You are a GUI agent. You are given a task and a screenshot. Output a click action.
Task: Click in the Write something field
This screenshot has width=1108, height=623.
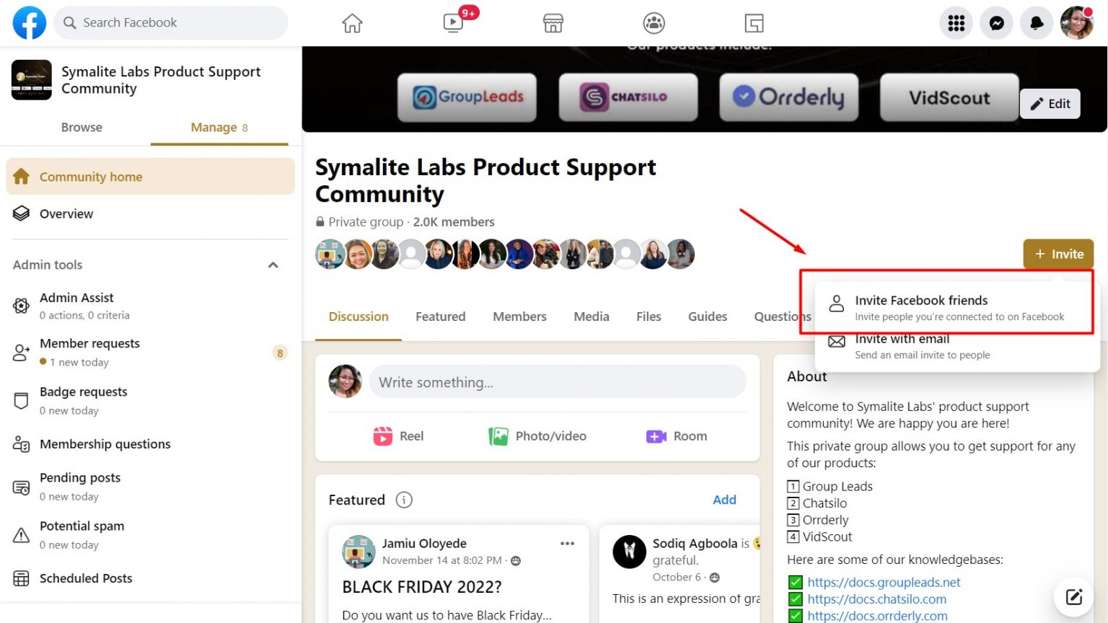(557, 381)
